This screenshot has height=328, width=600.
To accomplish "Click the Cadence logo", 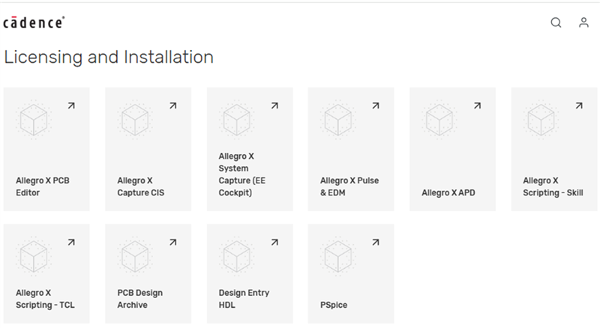I will [x=34, y=22].
